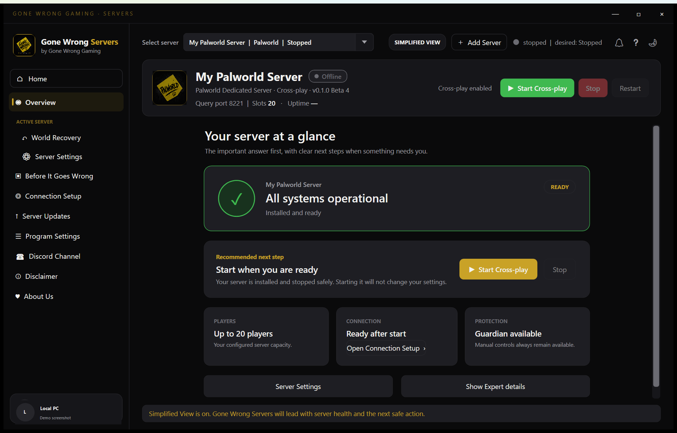The height and width of the screenshot is (433, 677).
Task: Click the green Start Cross-play button
Action: (x=537, y=88)
